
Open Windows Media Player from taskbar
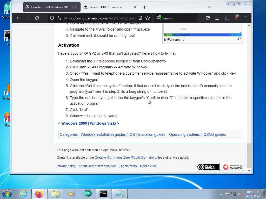[x=71, y=194]
